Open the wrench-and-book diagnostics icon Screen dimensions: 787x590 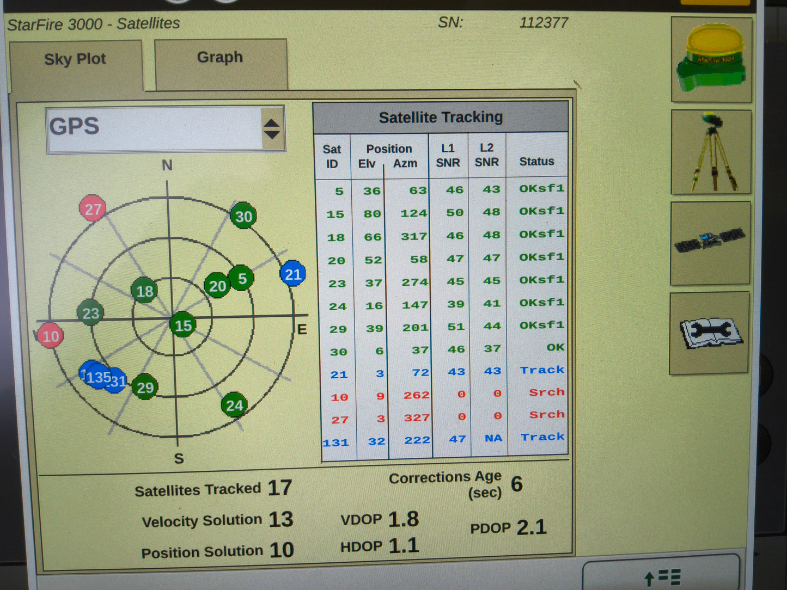pos(709,333)
